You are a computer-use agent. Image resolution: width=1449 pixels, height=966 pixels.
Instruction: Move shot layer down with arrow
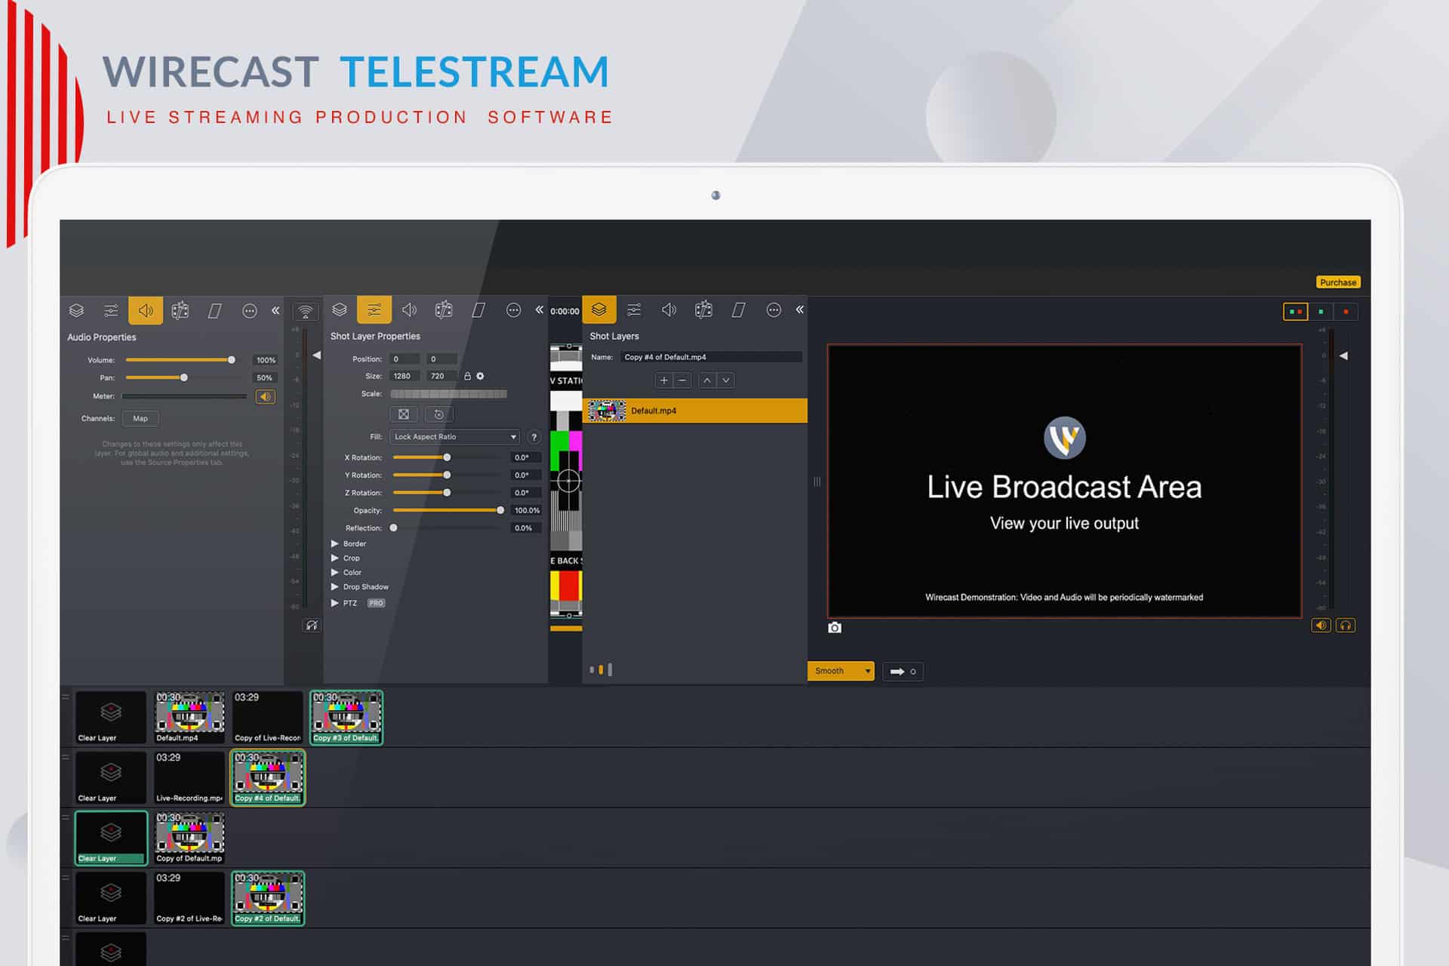726,380
